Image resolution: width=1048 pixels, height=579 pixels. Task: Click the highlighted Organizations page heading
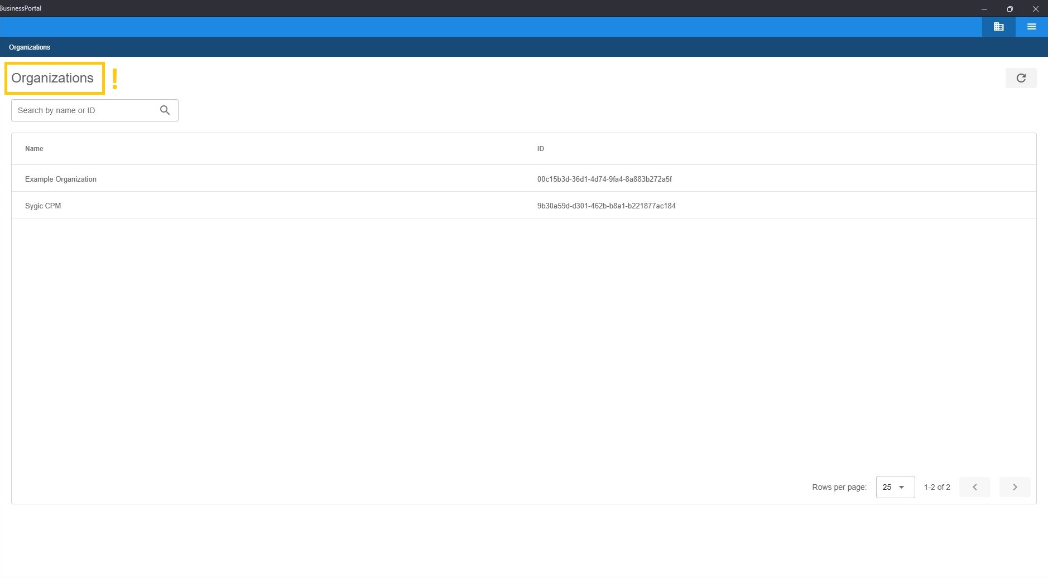52,78
